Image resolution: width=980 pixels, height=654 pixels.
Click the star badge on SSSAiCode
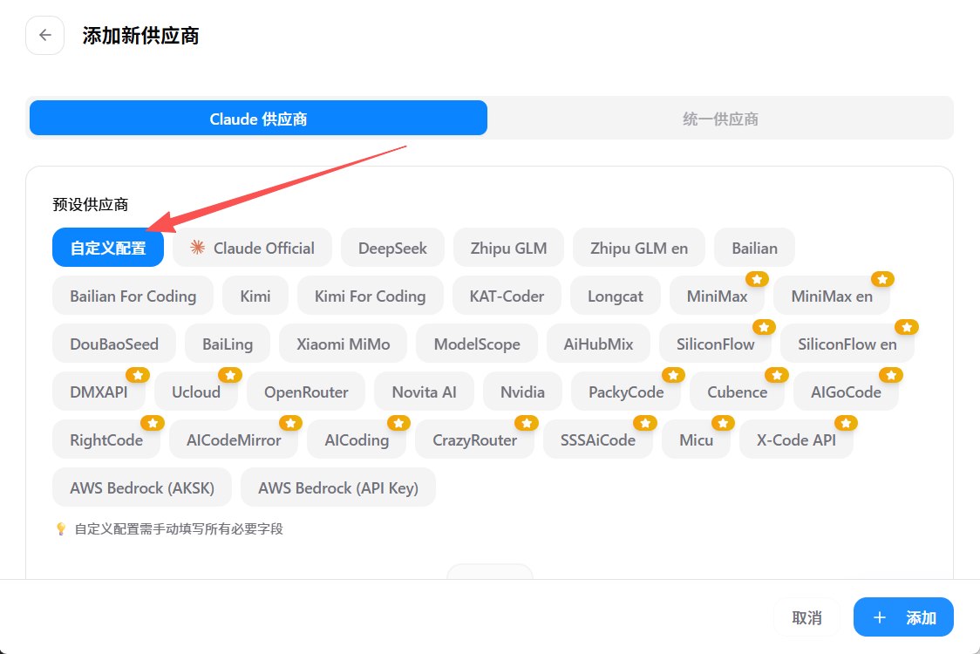(x=645, y=423)
